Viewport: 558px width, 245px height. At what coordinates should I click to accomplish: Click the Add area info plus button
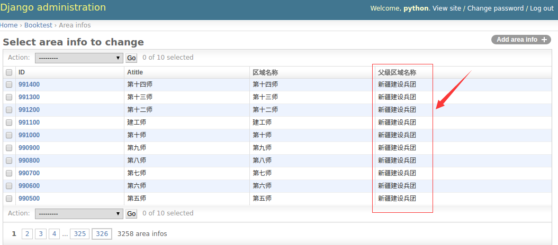click(521, 40)
